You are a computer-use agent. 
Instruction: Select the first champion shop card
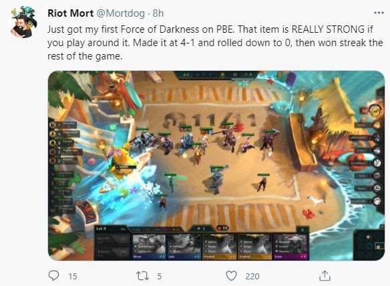(149, 247)
